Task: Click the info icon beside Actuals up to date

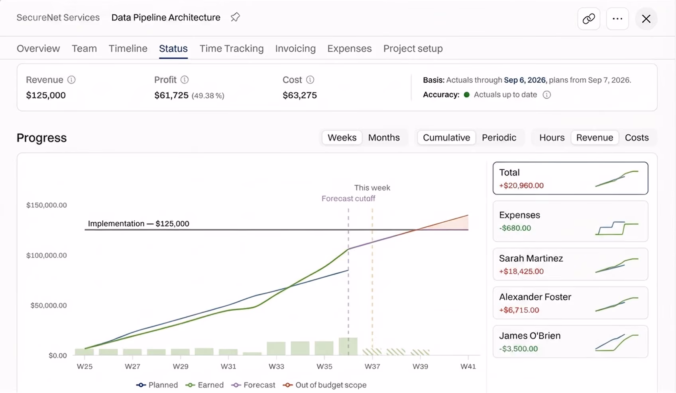Action: [547, 95]
